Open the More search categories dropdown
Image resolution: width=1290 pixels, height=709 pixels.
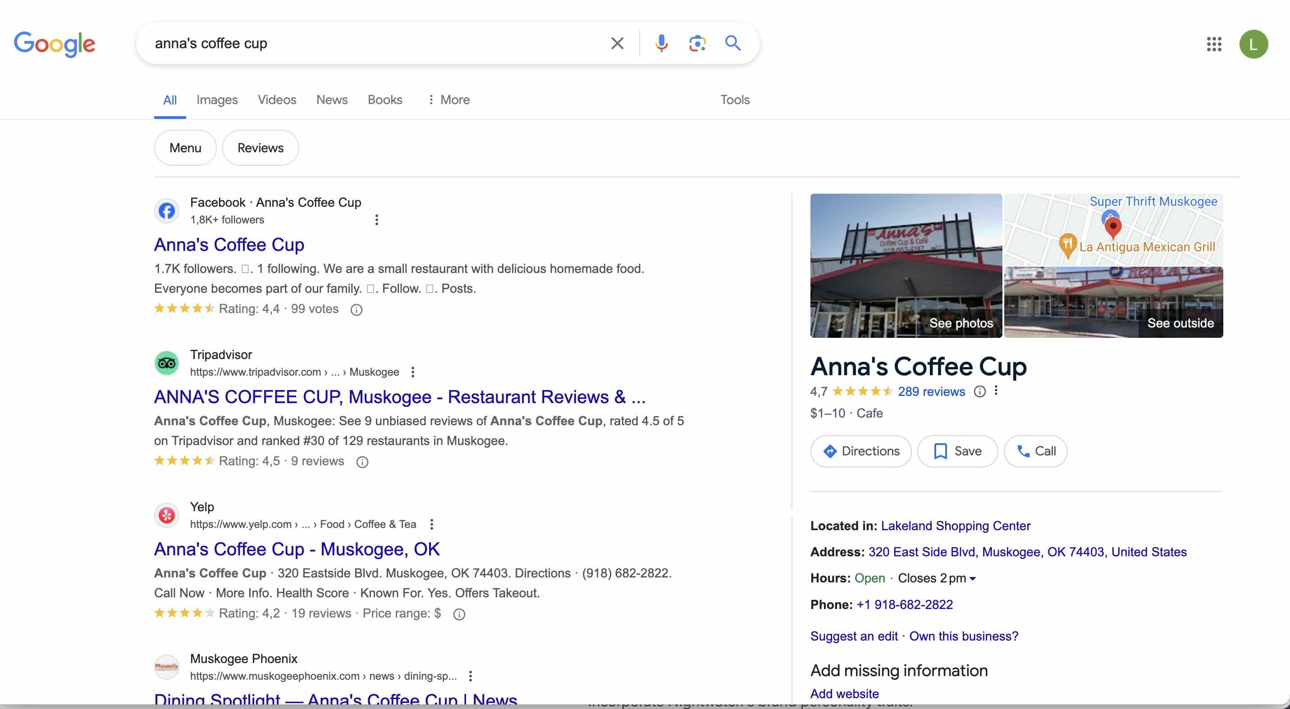448,100
